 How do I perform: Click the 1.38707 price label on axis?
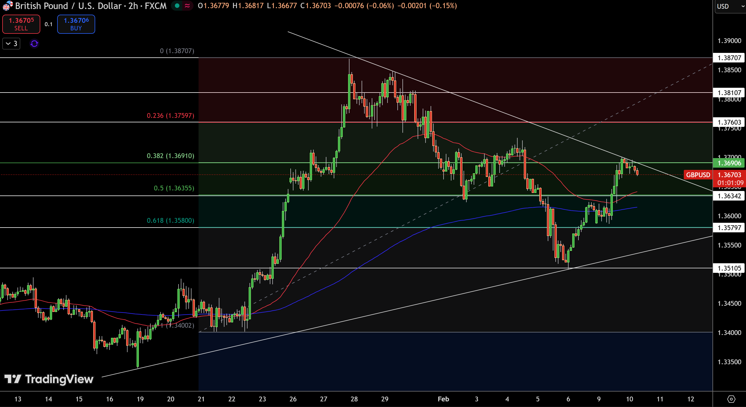(x=729, y=58)
